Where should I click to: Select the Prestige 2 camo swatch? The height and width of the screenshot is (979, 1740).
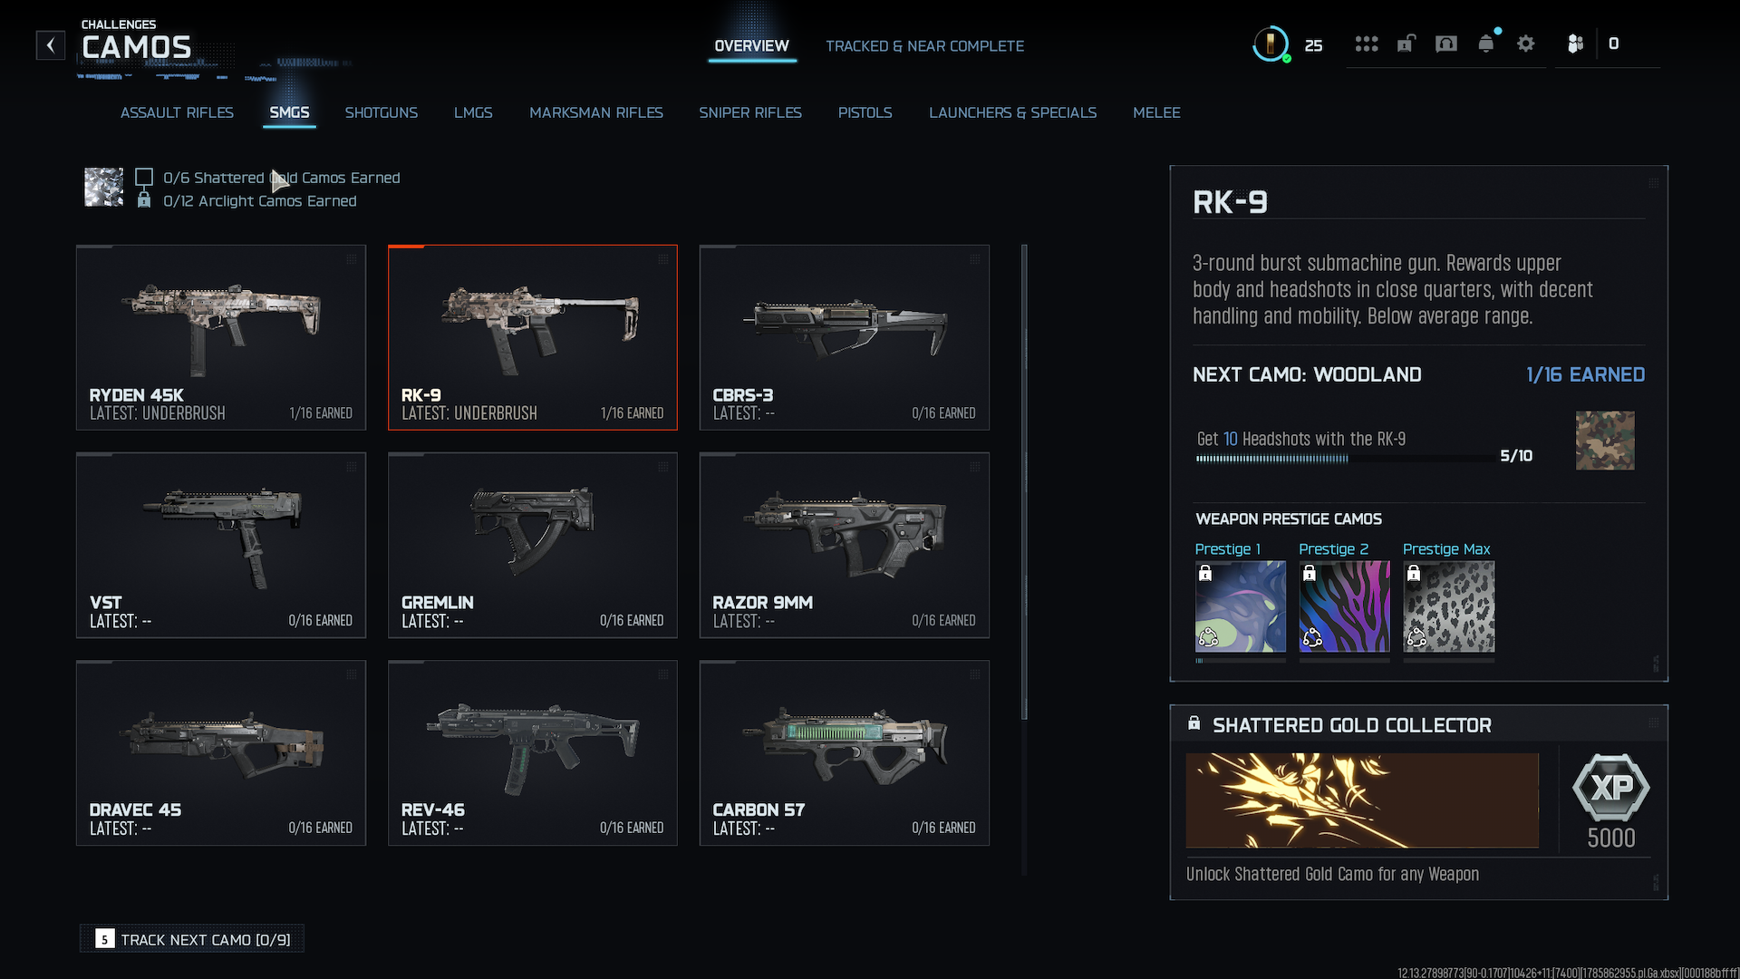[x=1345, y=606]
